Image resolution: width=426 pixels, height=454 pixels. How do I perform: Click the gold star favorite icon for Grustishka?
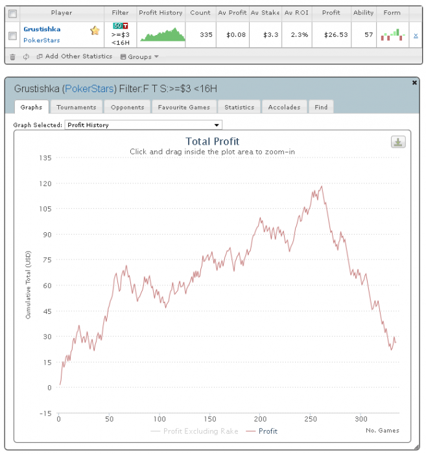[95, 30]
